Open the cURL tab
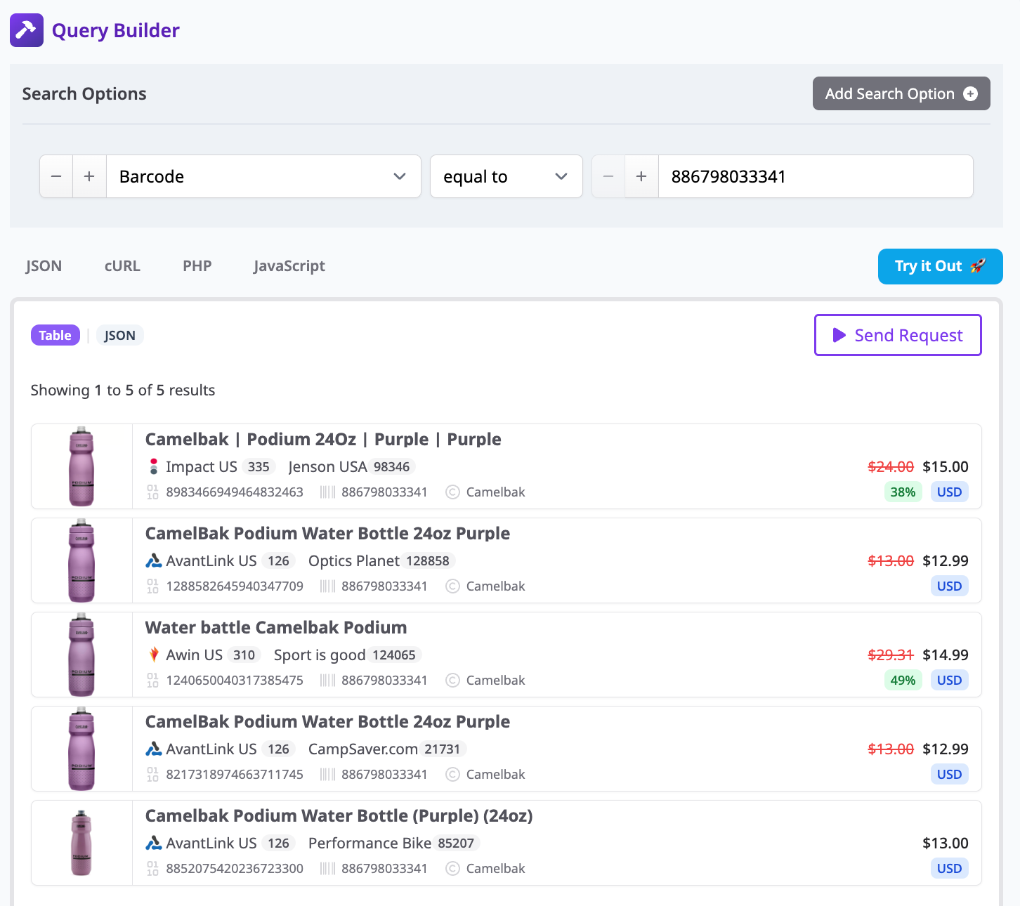Screen dimensions: 1020x906 click(122, 265)
